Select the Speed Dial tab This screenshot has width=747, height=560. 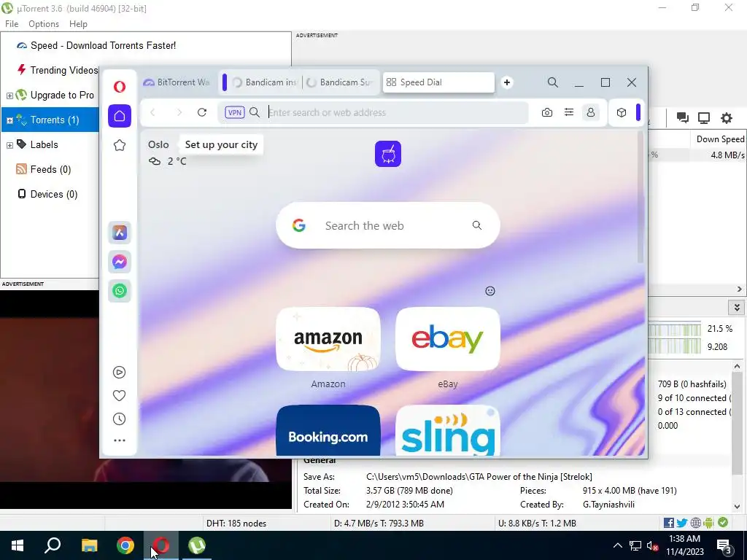(438, 82)
